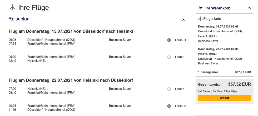Click the shopping cart icon in Warenkorb

(x=201, y=8)
